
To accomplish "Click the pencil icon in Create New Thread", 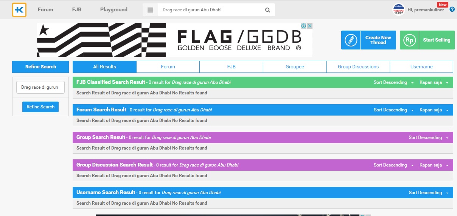I will click(x=351, y=40).
